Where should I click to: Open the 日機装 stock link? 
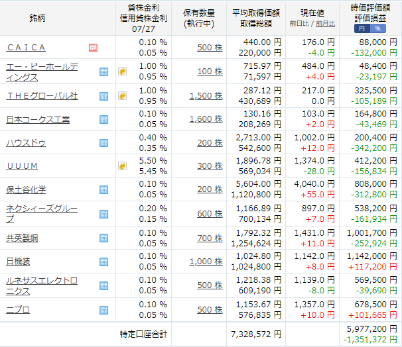coord(18,262)
